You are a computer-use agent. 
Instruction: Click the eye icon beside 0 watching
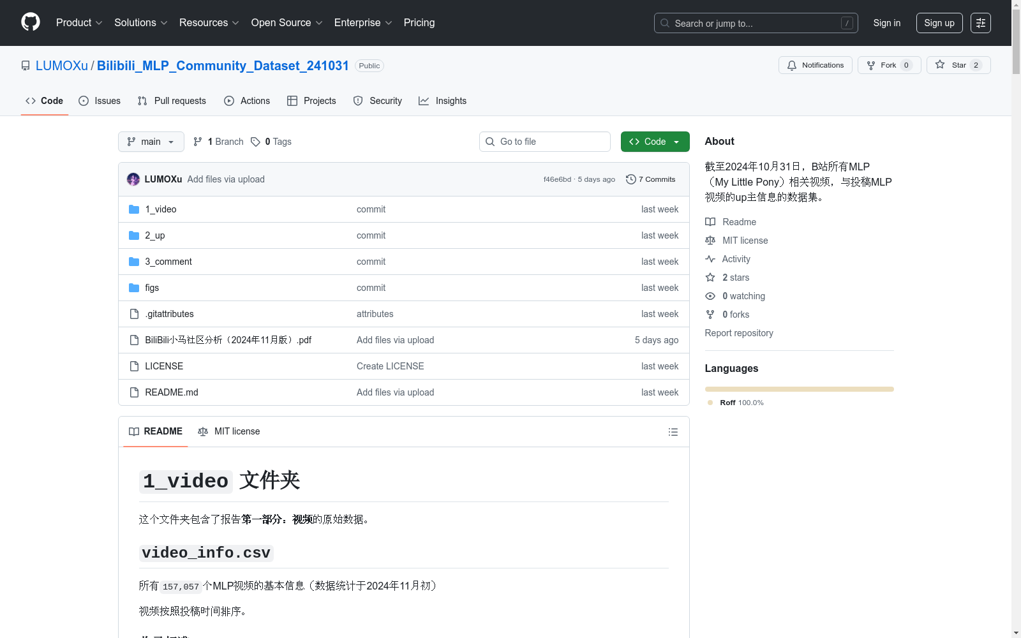pos(710,296)
